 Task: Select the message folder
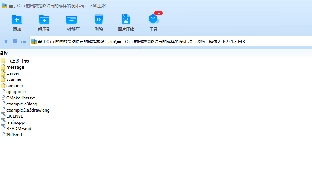[x=13, y=67]
